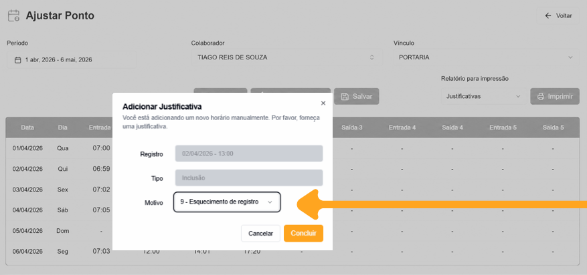587x275 pixels.
Task: Click the date cell 06/04/2026
Action: point(27,252)
